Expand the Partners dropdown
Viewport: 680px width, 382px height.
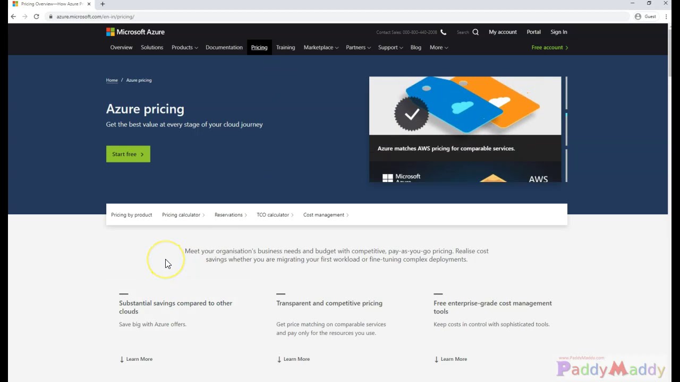pyautogui.click(x=358, y=47)
